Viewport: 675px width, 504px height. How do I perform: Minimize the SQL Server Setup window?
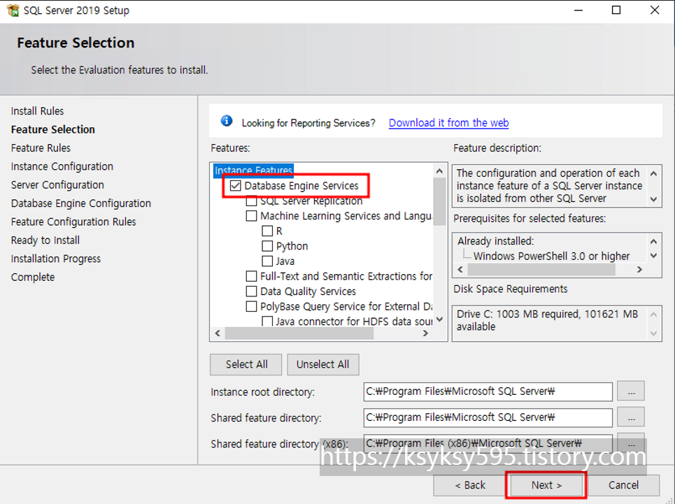coord(578,10)
